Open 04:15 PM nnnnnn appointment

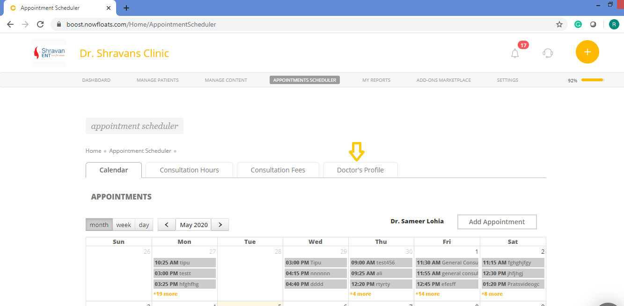pyautogui.click(x=316, y=273)
